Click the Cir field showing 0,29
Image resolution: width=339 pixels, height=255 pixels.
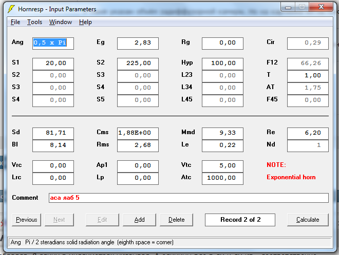(x=308, y=44)
